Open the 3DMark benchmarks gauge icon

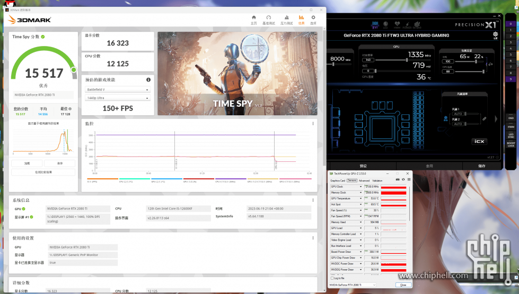click(269, 17)
